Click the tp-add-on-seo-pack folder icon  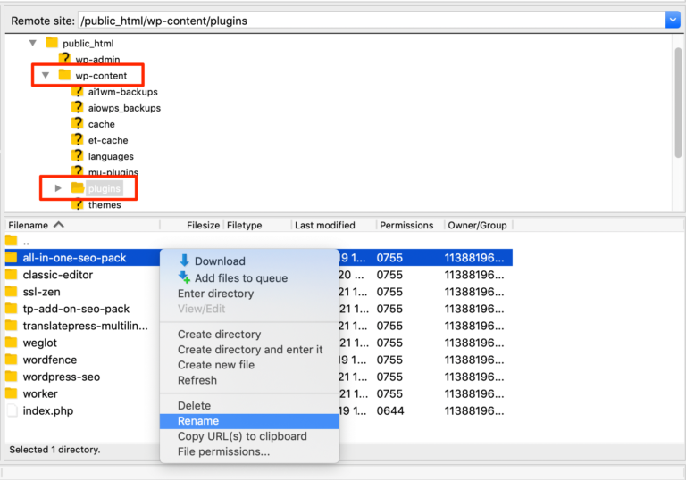[12, 308]
